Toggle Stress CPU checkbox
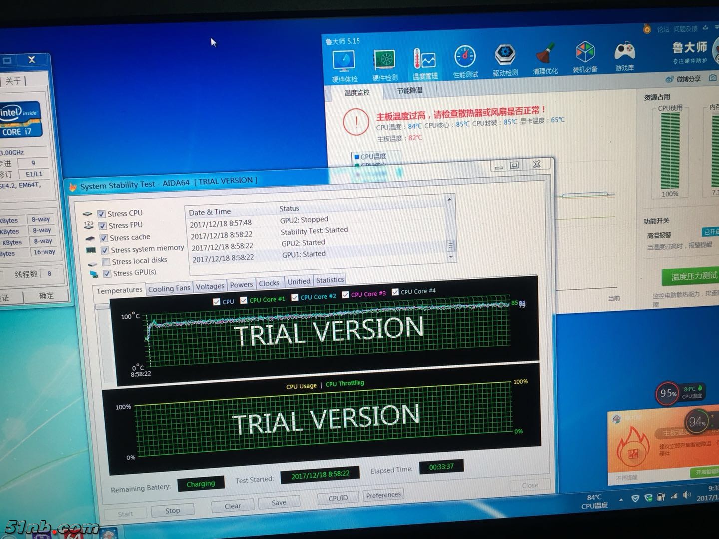 coord(101,214)
